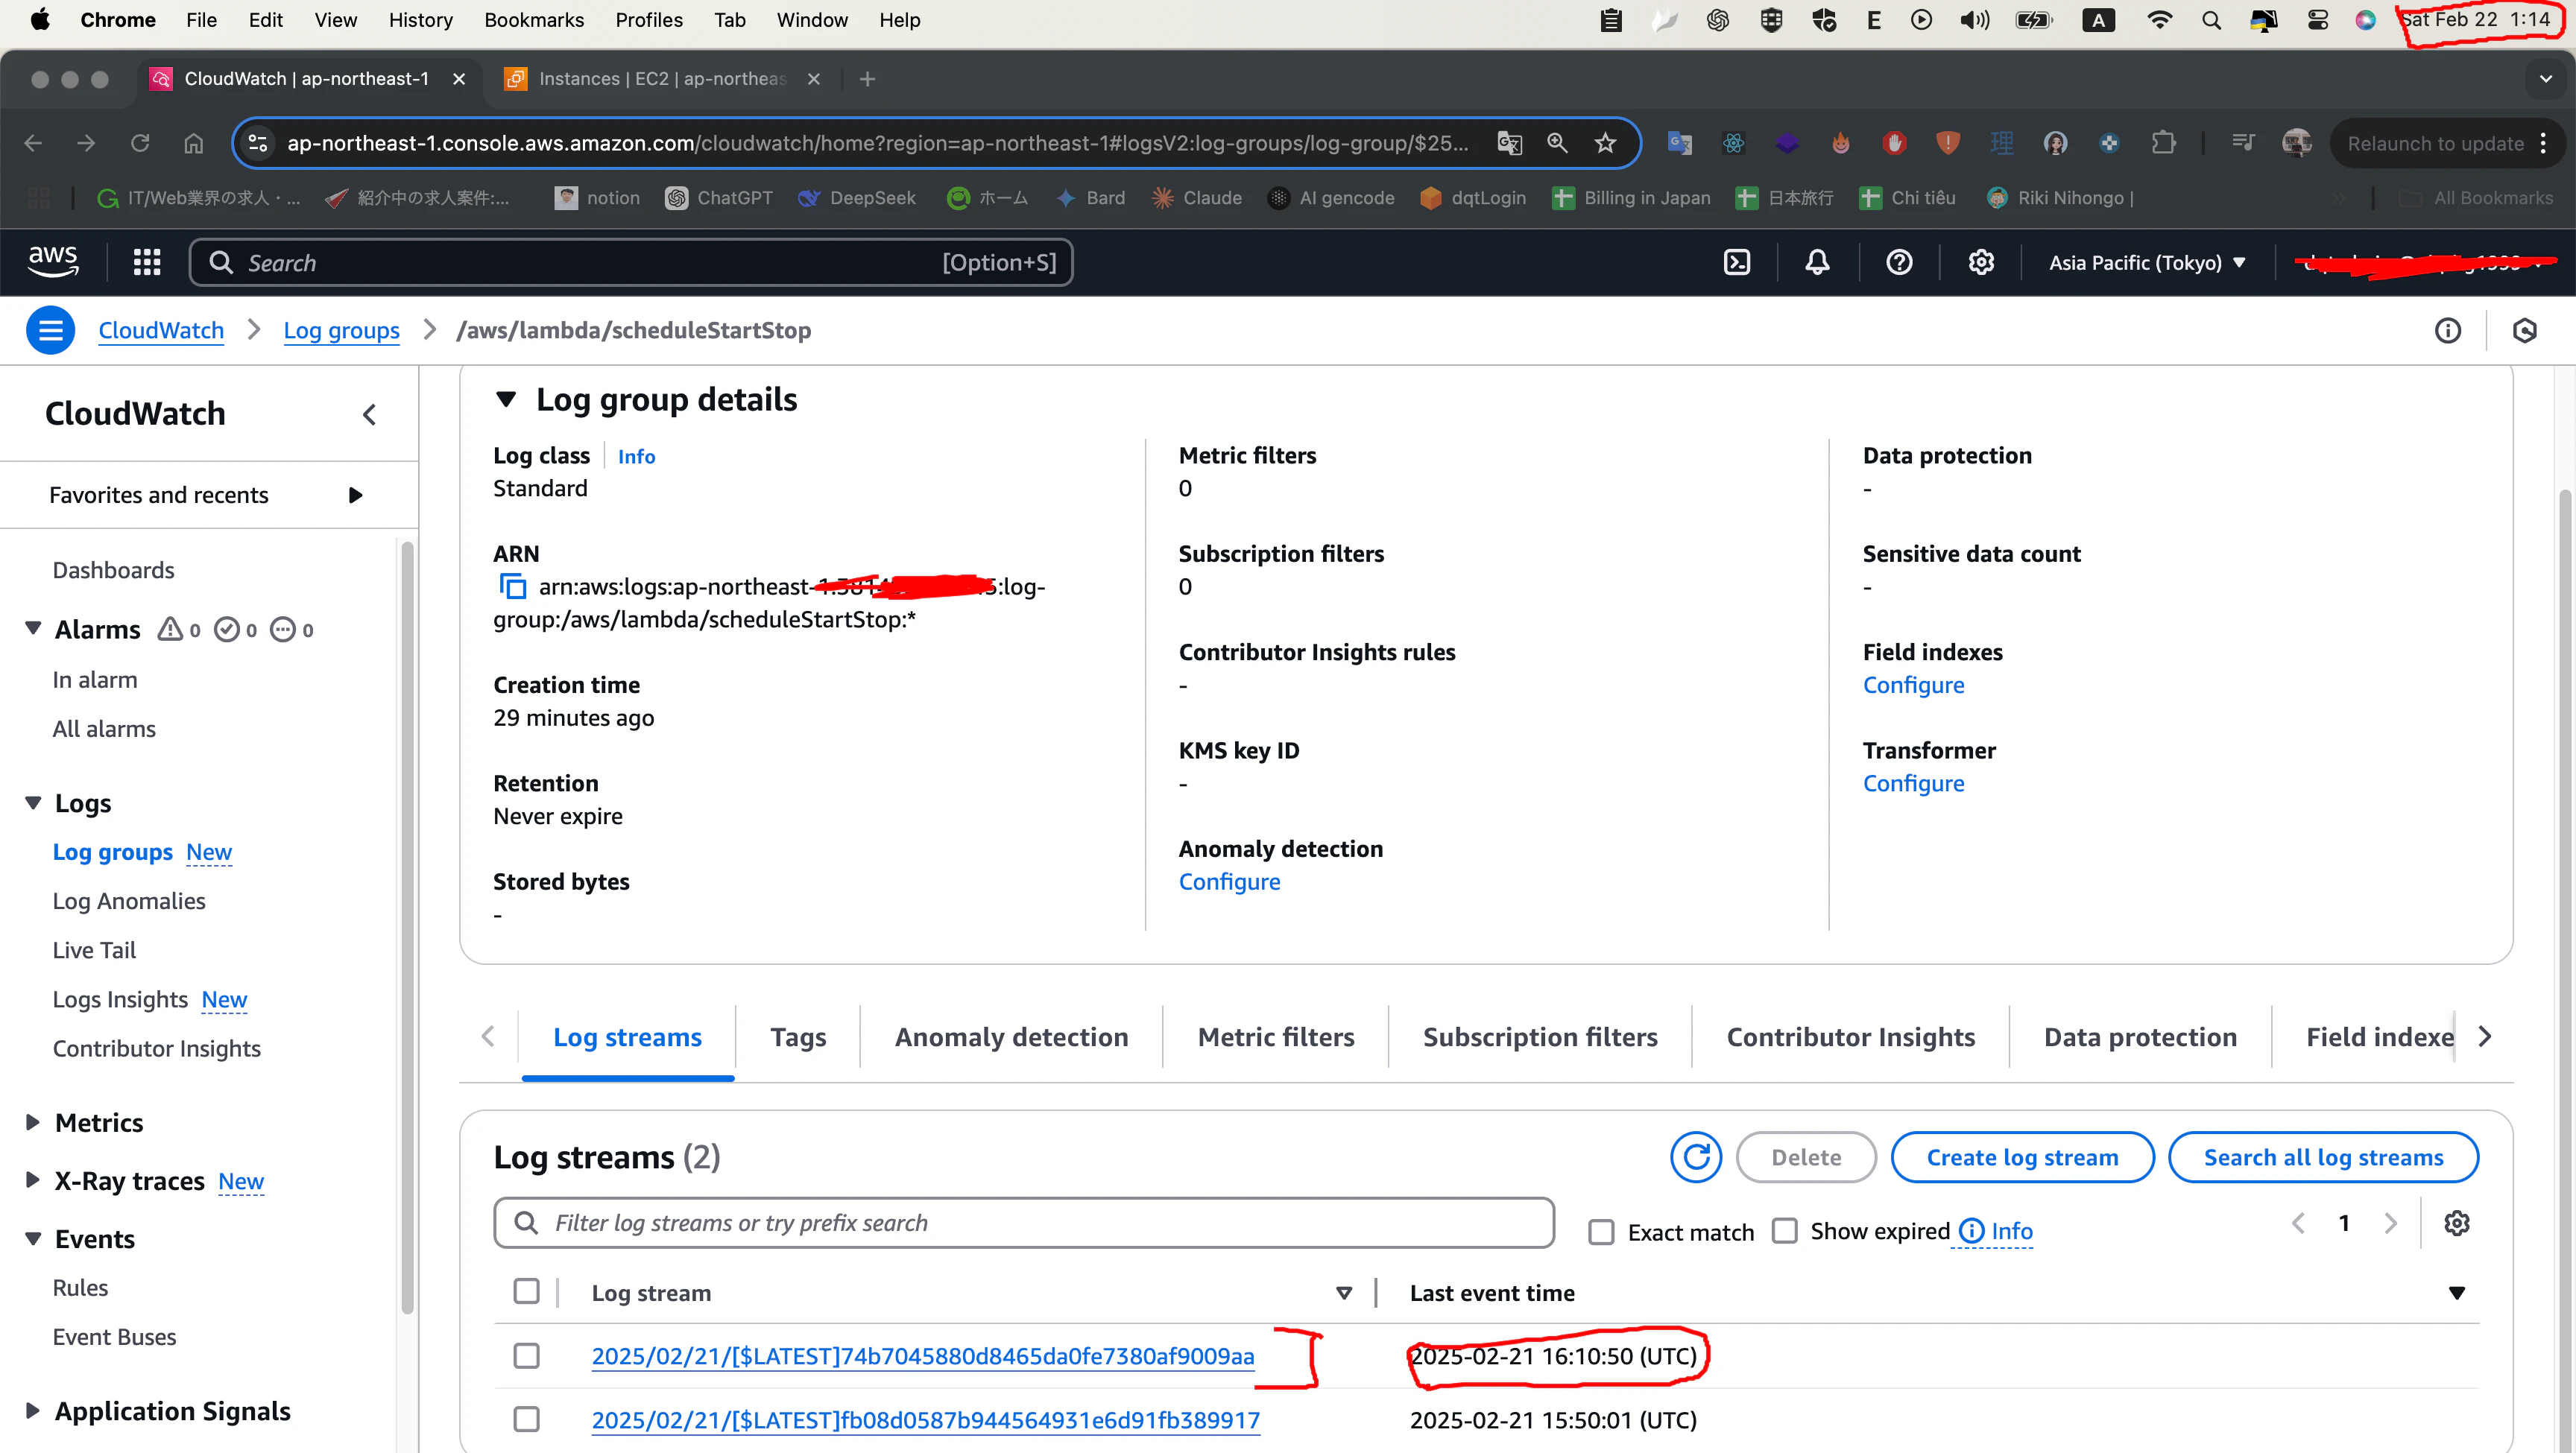Open the Contributor Insights tab

[x=1851, y=1037]
